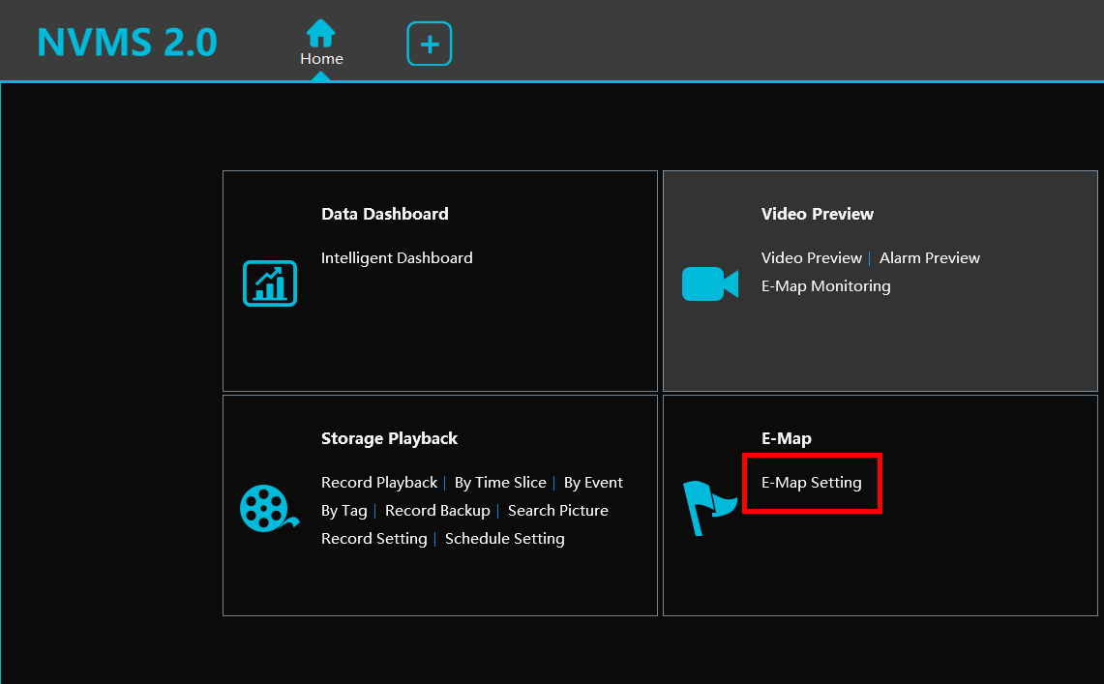Open Record Backup
This screenshot has height=684, width=1104.
437,511
